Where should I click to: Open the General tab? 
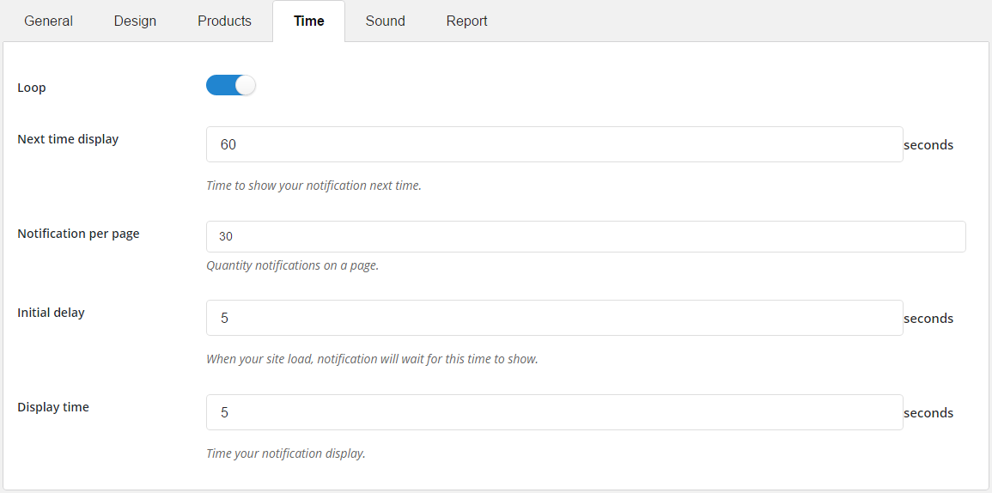tap(48, 21)
